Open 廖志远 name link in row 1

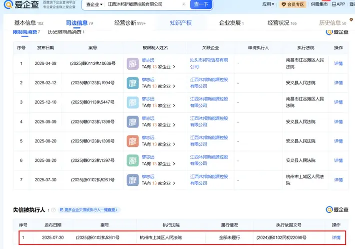(148, 60)
